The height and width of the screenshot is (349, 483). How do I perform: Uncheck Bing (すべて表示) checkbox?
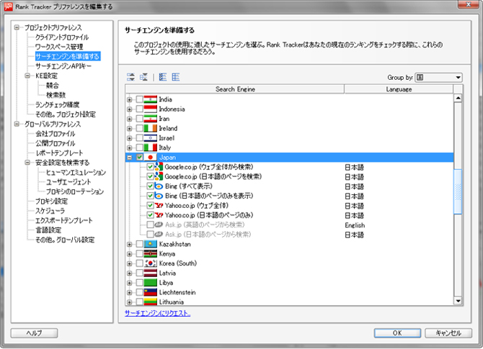coord(151,186)
